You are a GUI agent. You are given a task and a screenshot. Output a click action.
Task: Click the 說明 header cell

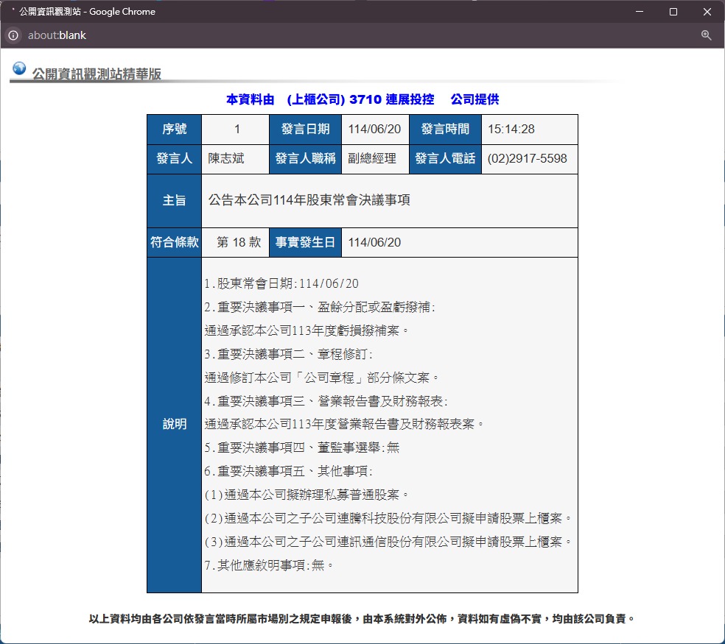coord(175,425)
